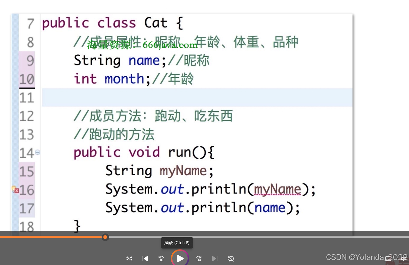Toggle shuffle playback icon
Screen dimensions: 409x265
pyautogui.click(x=129, y=258)
